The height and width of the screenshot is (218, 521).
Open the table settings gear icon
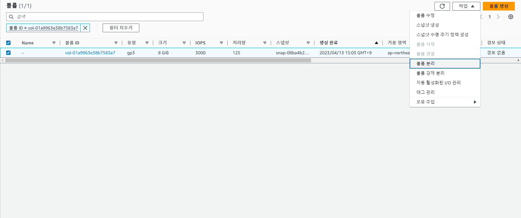[511, 17]
